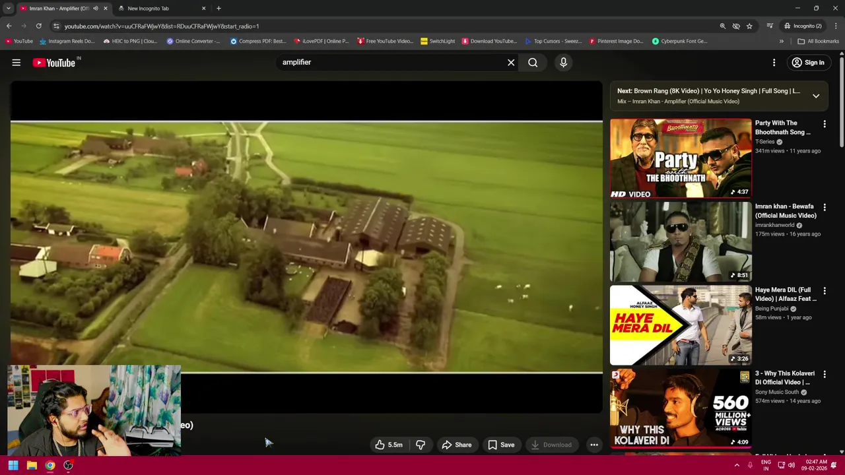The image size is (845, 475).
Task: Open the Sony Music South channel name
Action: click(x=777, y=392)
